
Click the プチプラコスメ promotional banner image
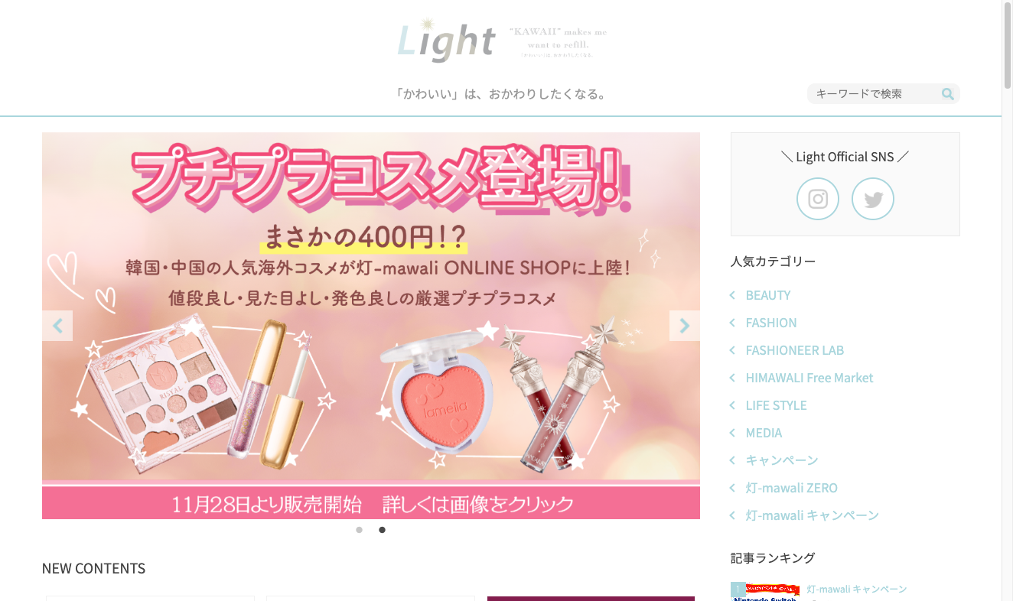(371, 326)
